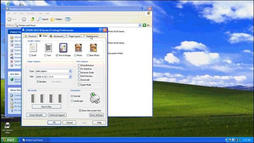This screenshot has width=254, height=143.
Task: Open SSC Service Utility desktop icon
Action: point(8,128)
